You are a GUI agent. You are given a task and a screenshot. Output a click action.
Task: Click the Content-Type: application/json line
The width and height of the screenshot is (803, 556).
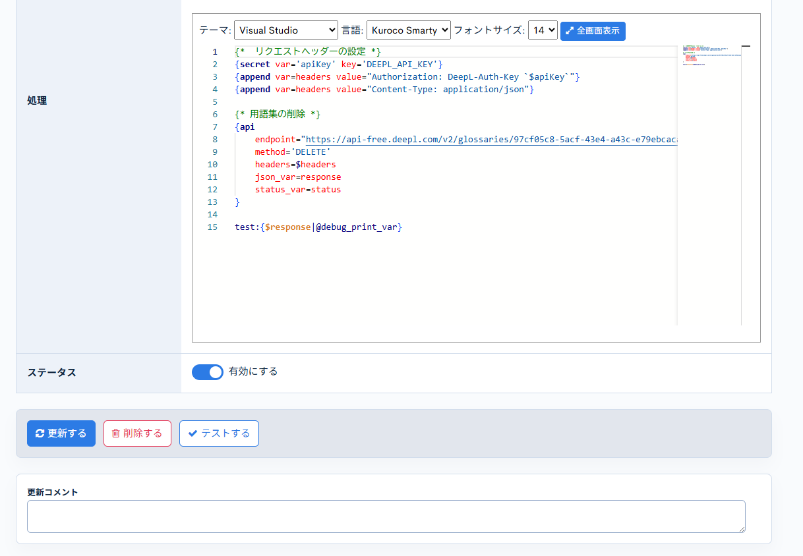point(384,90)
